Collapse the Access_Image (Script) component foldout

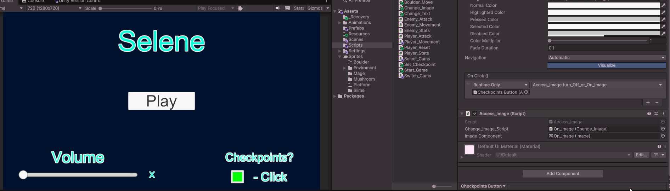pos(462,114)
